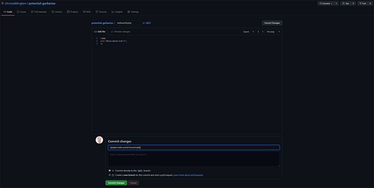Click the user avatar thumbnail
The image size is (374, 188).
[x=99, y=140]
